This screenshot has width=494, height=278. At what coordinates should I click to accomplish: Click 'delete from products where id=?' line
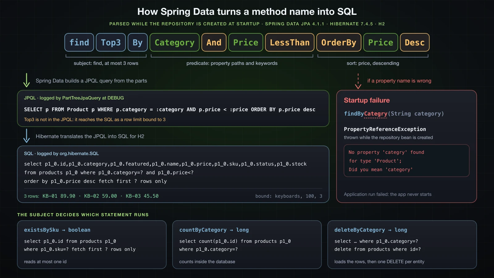377,249
